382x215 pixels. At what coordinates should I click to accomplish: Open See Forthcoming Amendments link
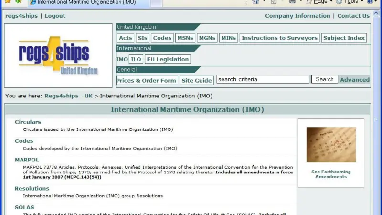click(331, 174)
